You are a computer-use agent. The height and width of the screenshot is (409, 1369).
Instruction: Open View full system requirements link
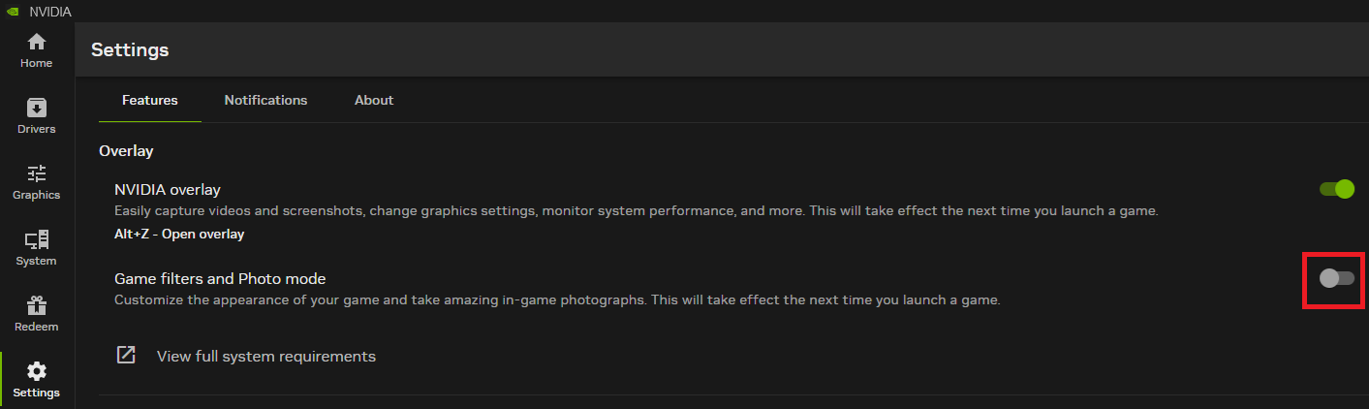[x=266, y=356]
